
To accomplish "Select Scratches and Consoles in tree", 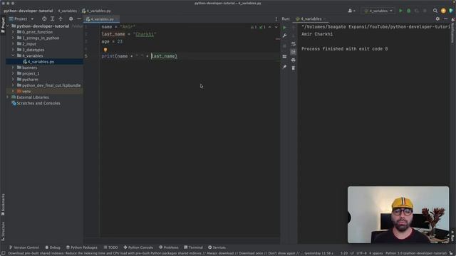I will 38,103.
